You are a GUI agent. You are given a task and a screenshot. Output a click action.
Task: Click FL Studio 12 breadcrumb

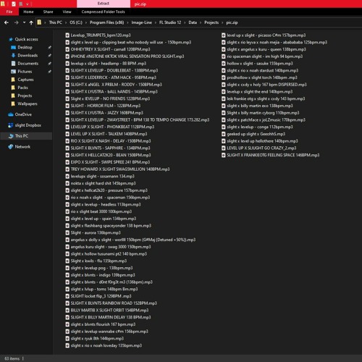click(x=170, y=22)
